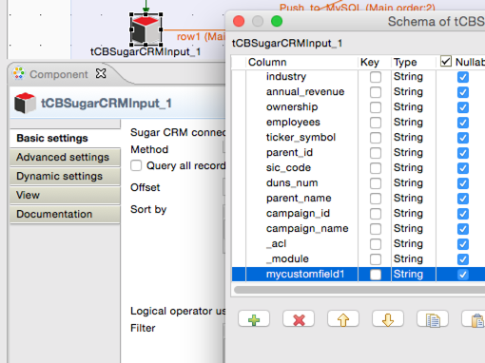
Task: Click the red cube icon in Component header
Action: (x=25, y=103)
